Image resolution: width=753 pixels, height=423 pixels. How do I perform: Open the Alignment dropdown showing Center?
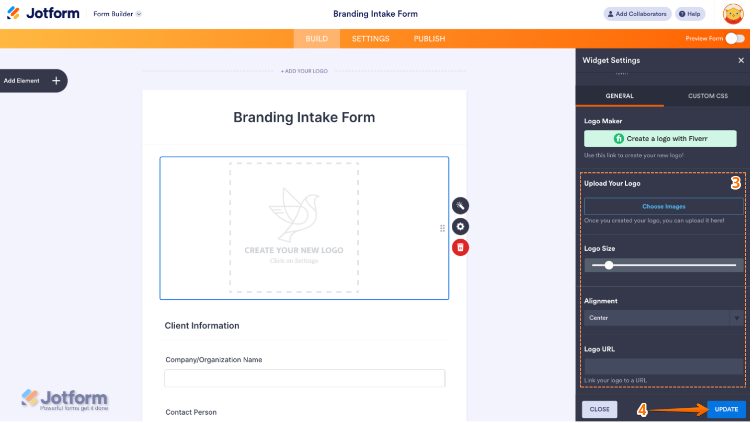pyautogui.click(x=663, y=318)
